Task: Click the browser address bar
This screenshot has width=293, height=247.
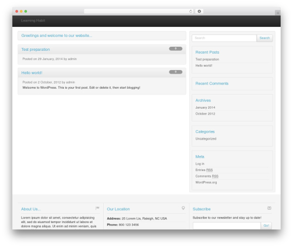Action: (139, 12)
